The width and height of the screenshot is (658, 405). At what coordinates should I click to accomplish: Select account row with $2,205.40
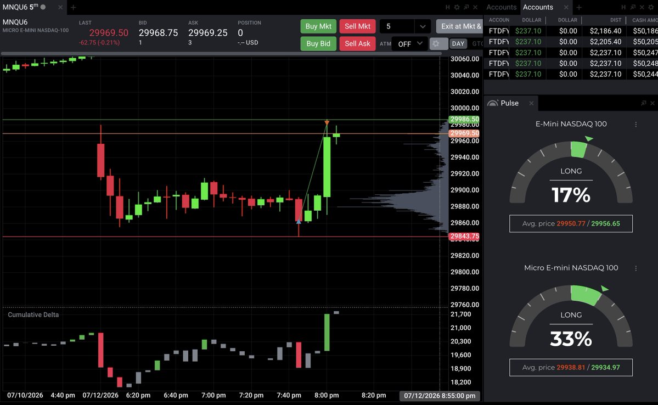(x=571, y=42)
